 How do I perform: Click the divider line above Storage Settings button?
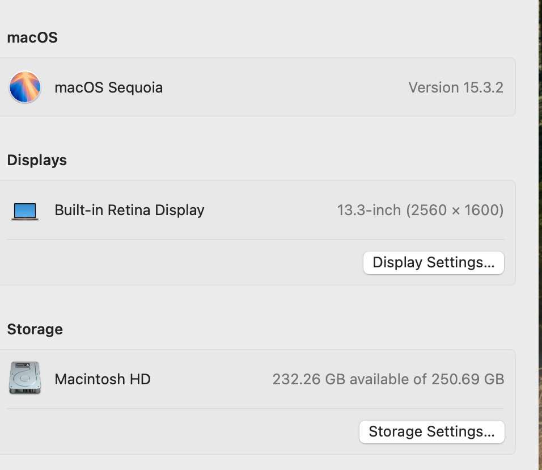pyautogui.click(x=255, y=409)
